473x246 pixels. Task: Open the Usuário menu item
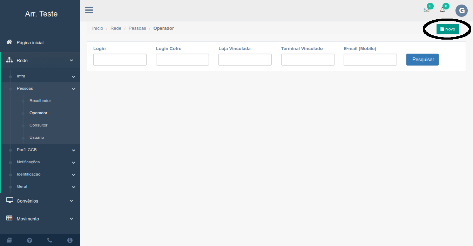(37, 137)
